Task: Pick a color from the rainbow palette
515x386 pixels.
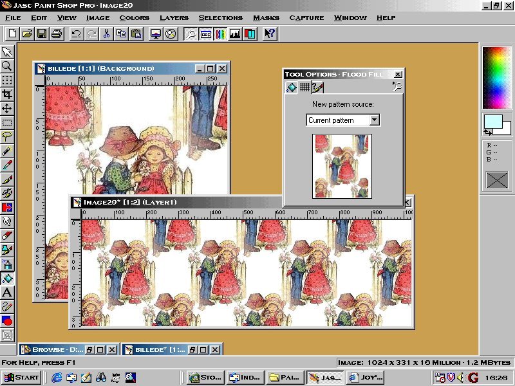Action: 497,78
